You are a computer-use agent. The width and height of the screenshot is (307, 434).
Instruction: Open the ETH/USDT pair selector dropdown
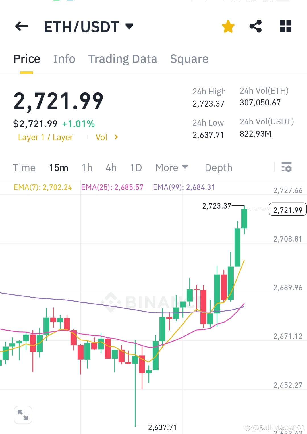tap(88, 26)
